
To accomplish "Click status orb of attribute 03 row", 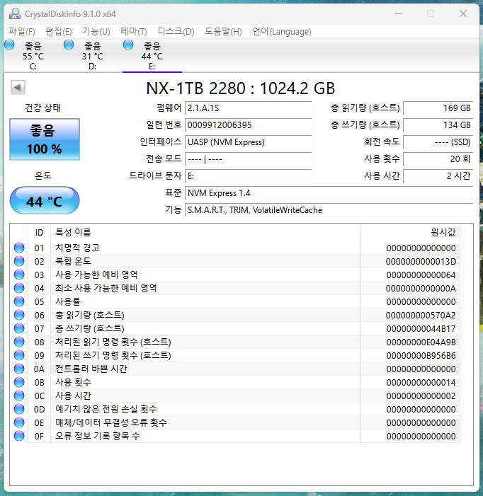I will [19, 275].
